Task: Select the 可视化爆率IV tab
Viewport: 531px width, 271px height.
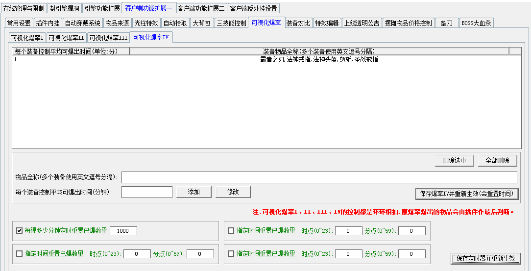Action: [151, 37]
